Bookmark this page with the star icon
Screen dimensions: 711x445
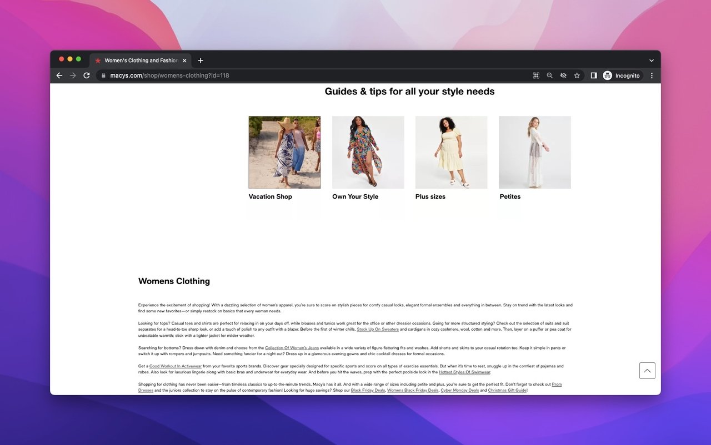577,75
